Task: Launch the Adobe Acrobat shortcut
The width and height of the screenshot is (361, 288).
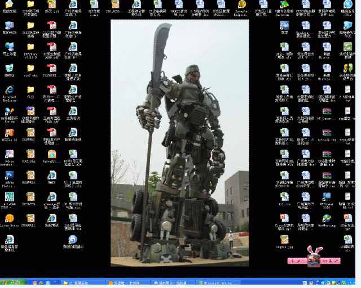Action: pos(10,157)
